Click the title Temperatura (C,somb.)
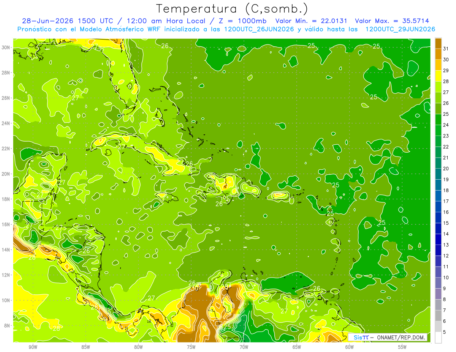Screen dimensions: 456x352 point(232,9)
